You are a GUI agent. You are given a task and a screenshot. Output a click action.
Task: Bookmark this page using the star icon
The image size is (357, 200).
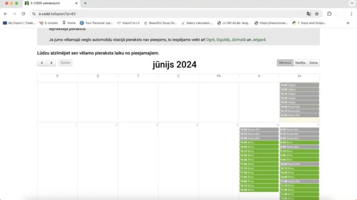click(x=317, y=14)
